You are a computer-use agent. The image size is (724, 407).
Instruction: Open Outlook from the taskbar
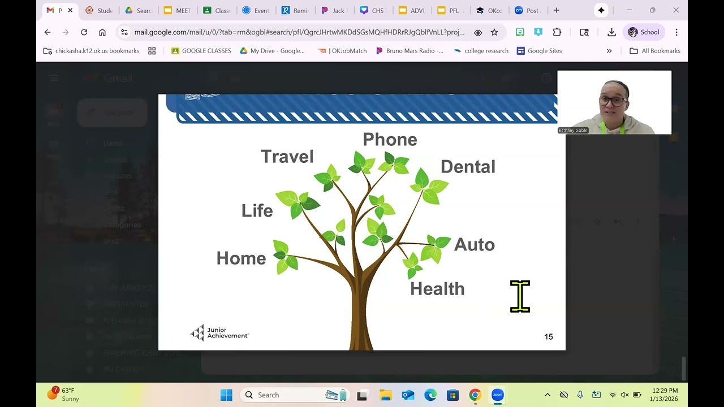[x=408, y=395]
